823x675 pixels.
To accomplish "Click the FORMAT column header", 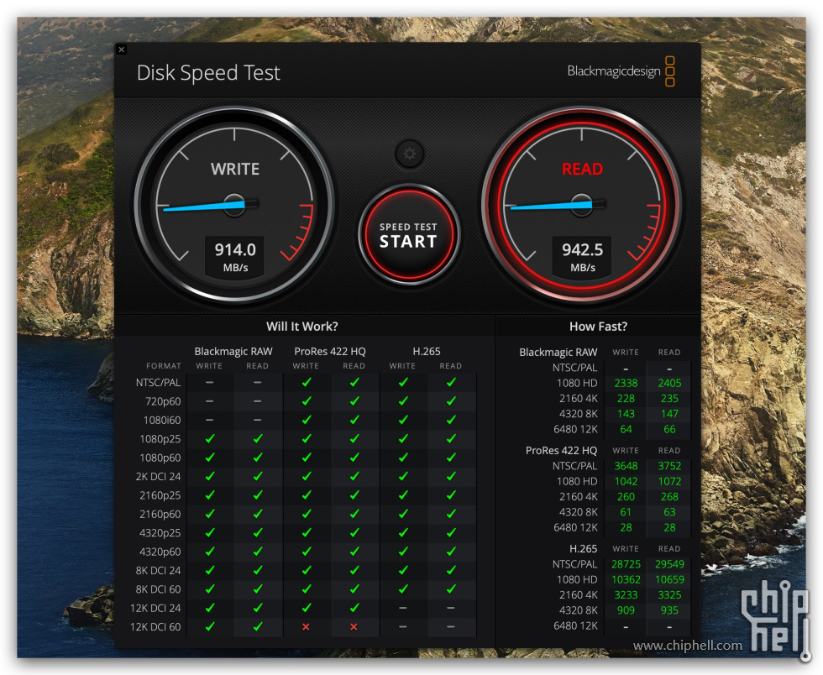I will click(163, 366).
